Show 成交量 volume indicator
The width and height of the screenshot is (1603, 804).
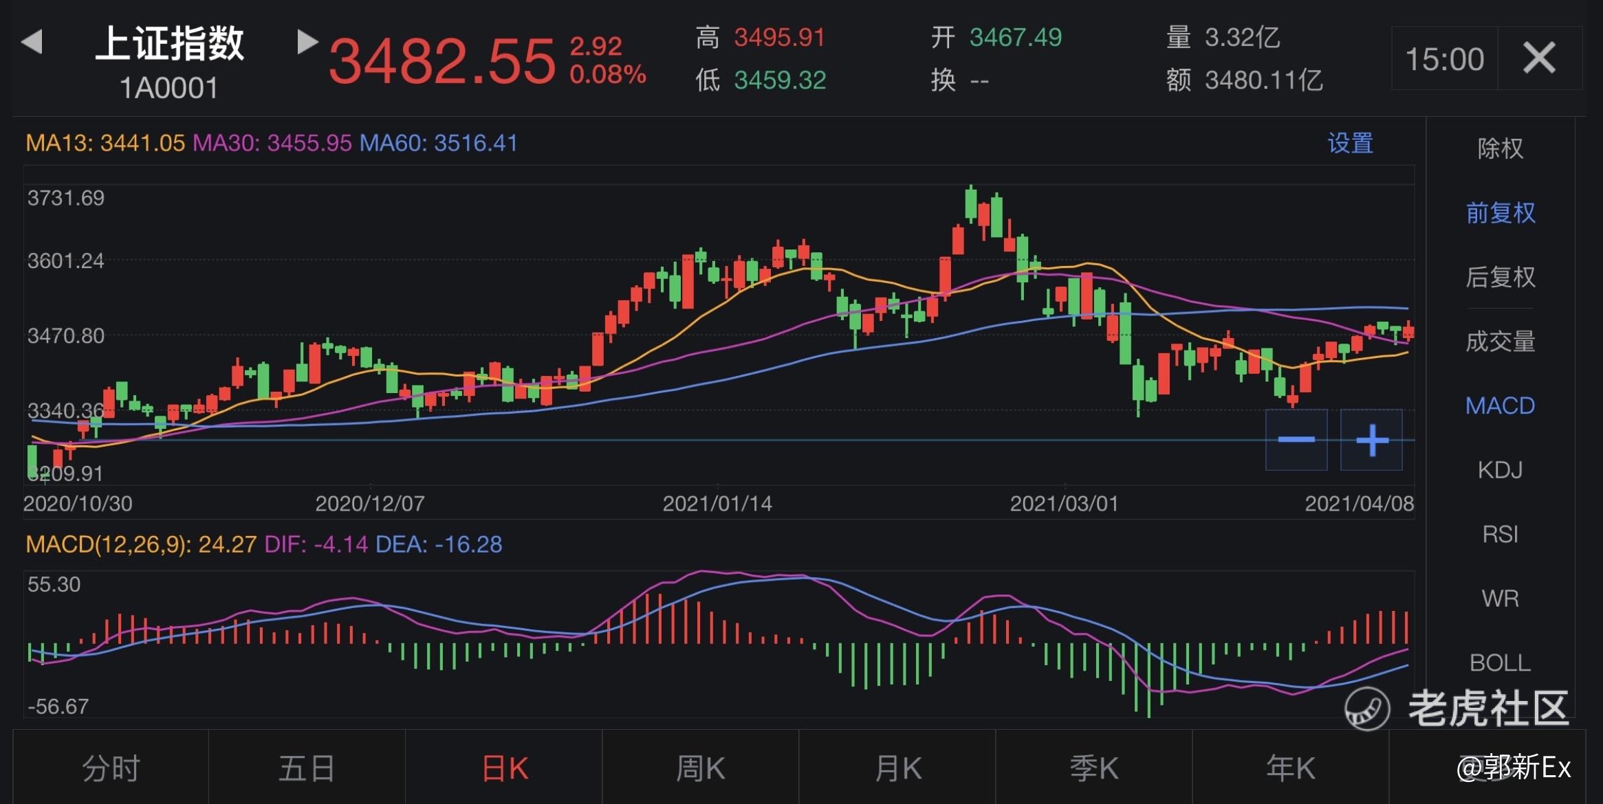click(1500, 342)
